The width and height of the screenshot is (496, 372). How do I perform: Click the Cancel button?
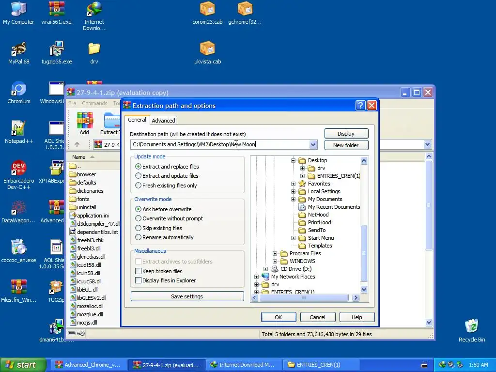coord(318,317)
